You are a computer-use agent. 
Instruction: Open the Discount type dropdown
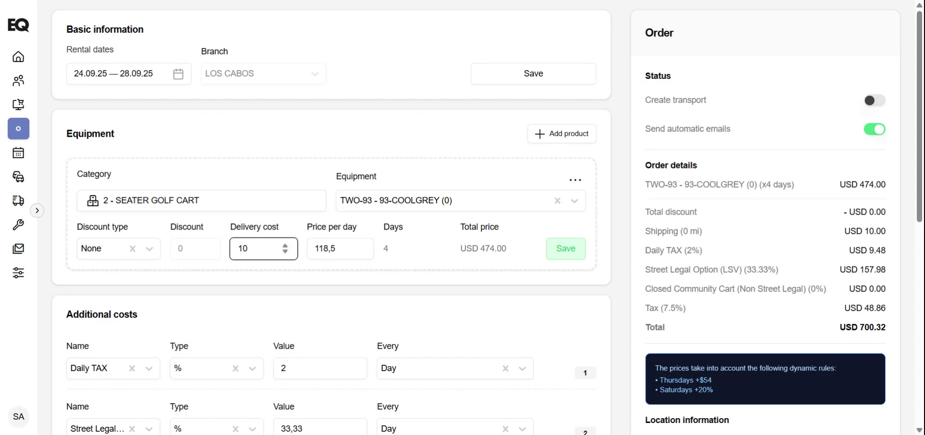(149, 249)
